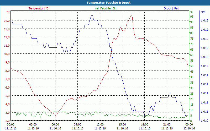Click the 03:00 time axis label
The height and width of the screenshot is (131, 210).
(x=33, y=124)
